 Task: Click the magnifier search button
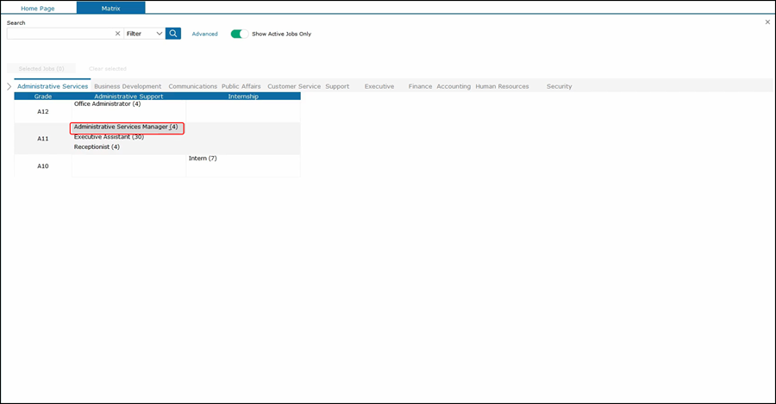click(x=173, y=34)
